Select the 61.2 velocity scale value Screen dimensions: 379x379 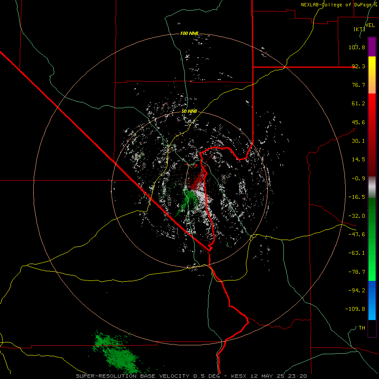tap(358, 104)
